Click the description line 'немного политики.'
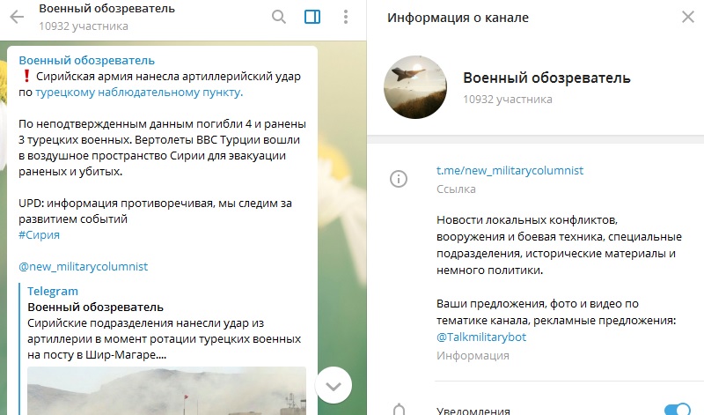 [x=490, y=270]
